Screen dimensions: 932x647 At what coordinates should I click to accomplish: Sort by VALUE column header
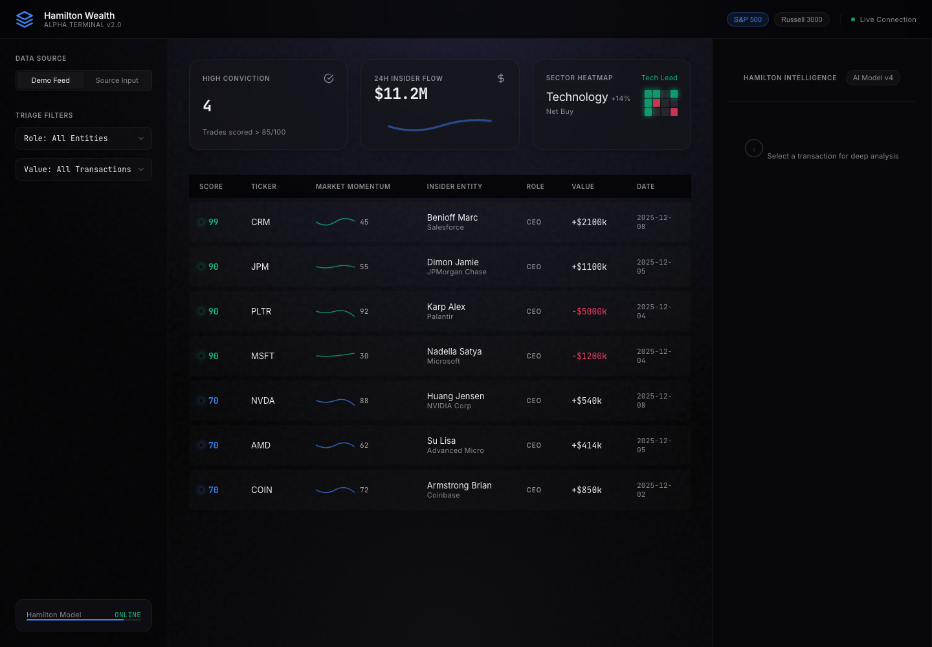(x=582, y=186)
